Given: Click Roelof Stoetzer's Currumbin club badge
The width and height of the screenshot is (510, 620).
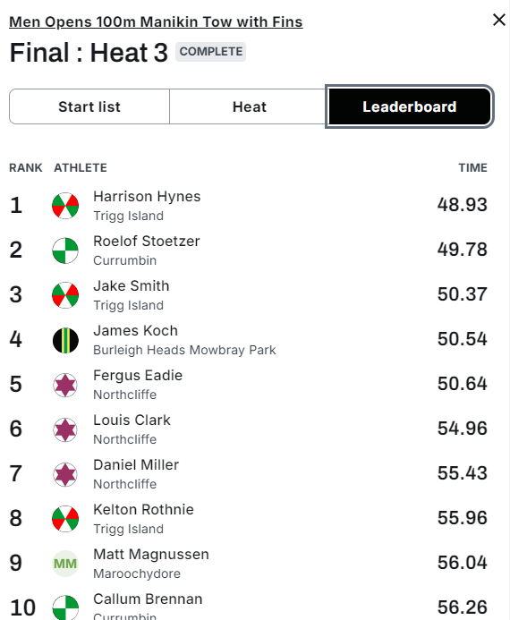Looking at the screenshot, I should coord(65,251).
